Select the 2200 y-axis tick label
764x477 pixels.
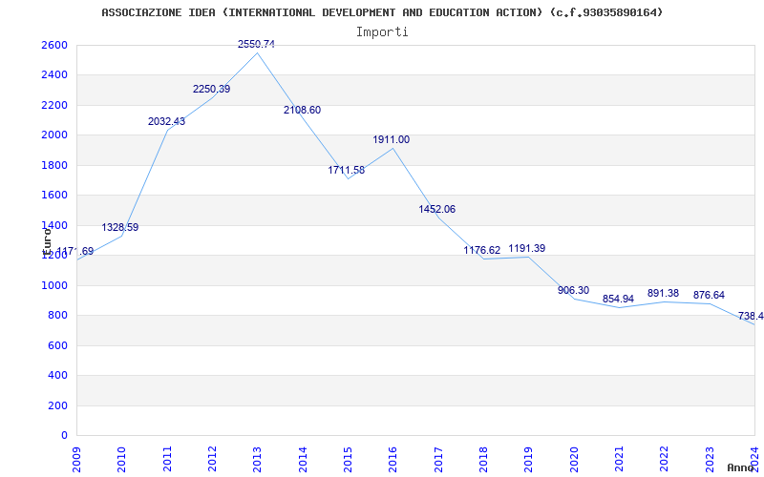[x=54, y=105]
